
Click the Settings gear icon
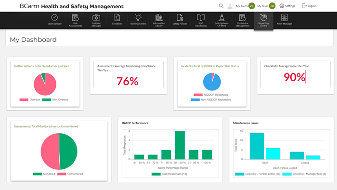[x=282, y=6]
